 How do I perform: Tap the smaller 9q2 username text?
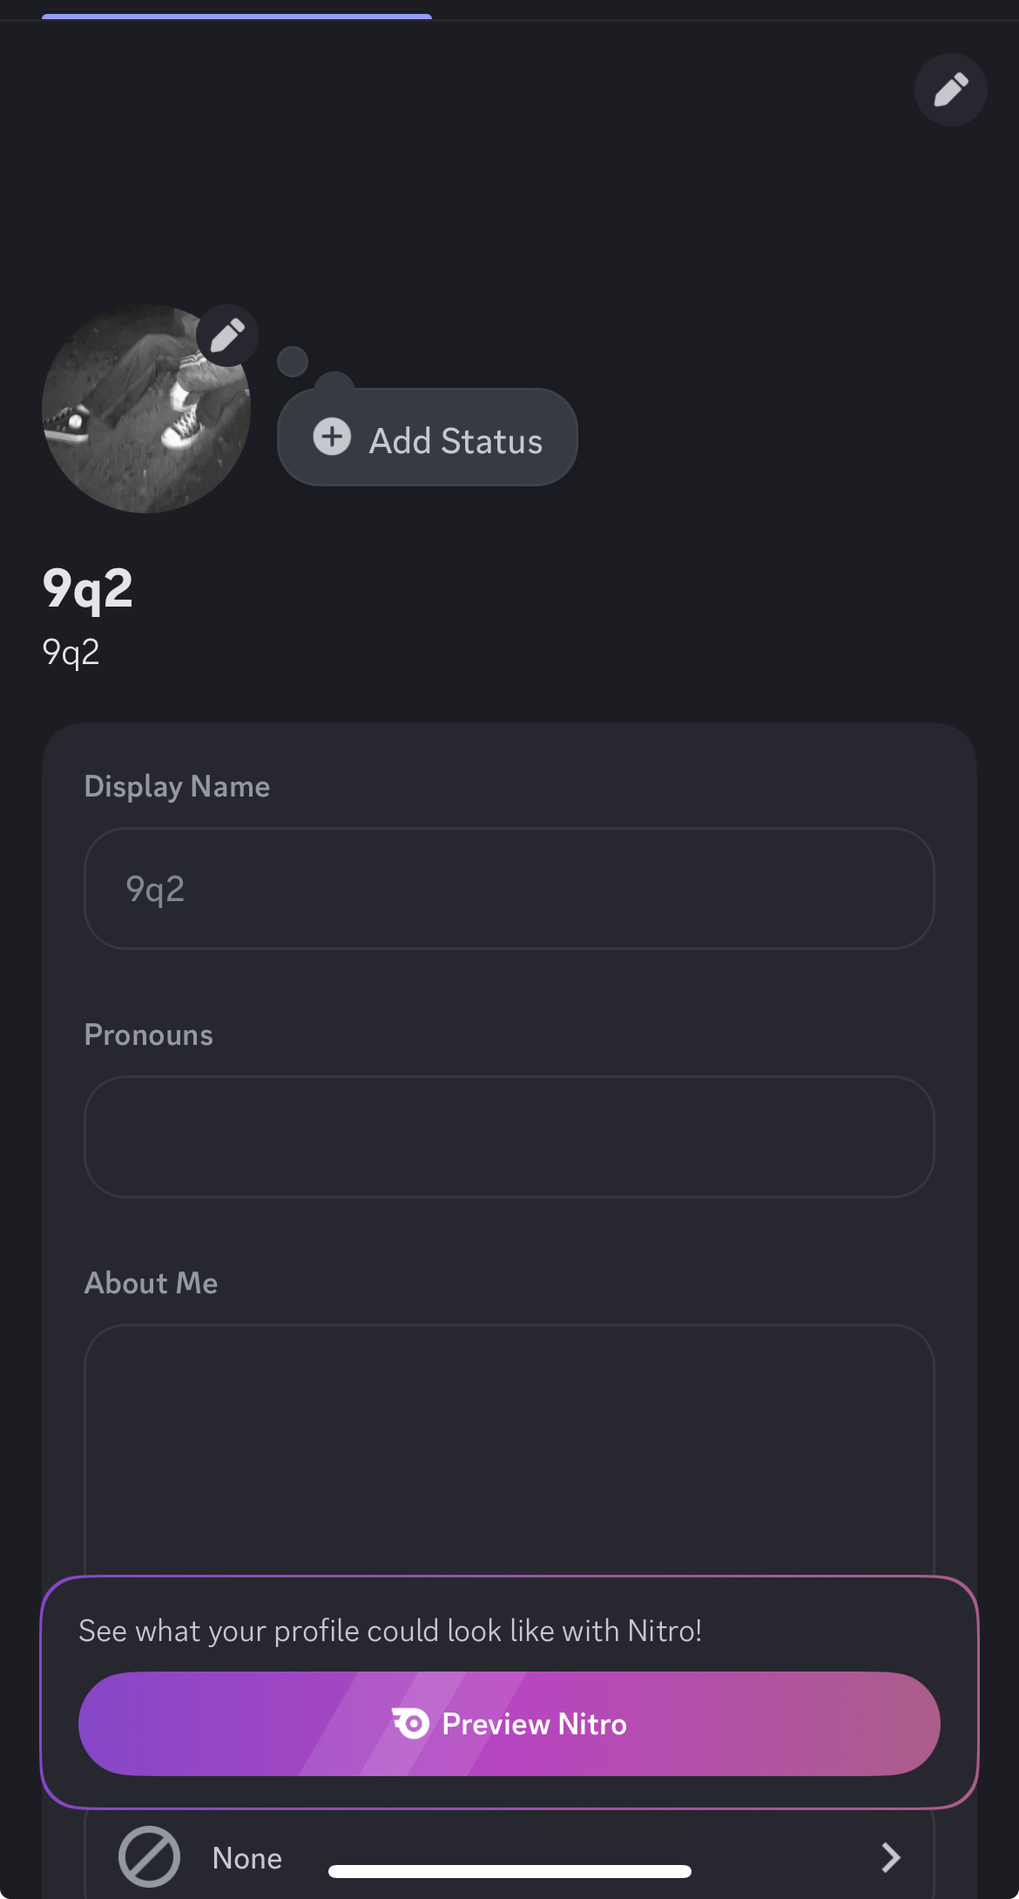pos(71,652)
